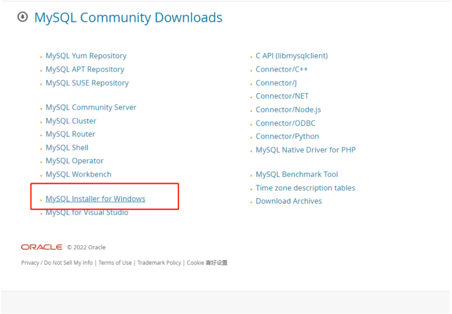
Task: Open MySQL for Visual Studio link
Action: coord(87,212)
